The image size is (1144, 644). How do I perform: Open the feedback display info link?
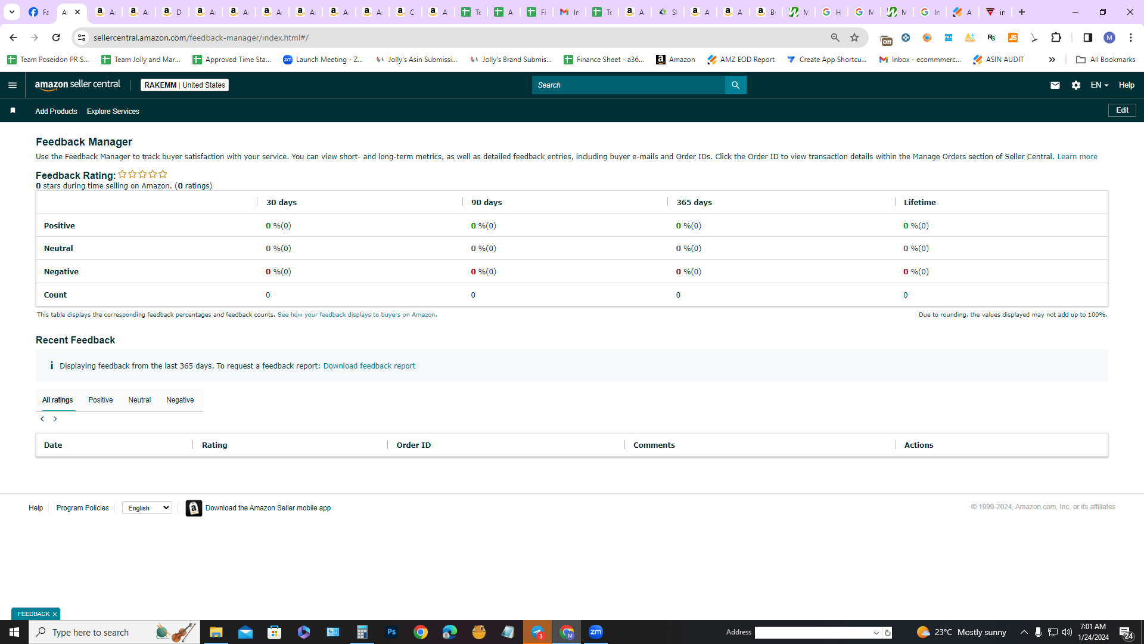(356, 315)
